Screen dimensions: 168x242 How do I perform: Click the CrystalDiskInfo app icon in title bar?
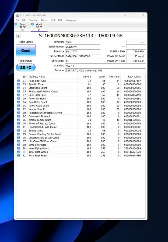coord(17,15)
